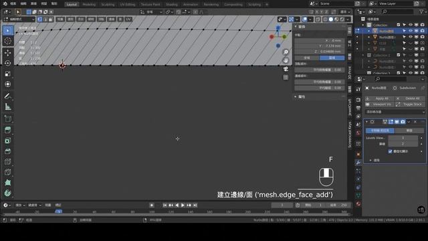
Task: Activate the Knife tool
Action: pos(7,172)
